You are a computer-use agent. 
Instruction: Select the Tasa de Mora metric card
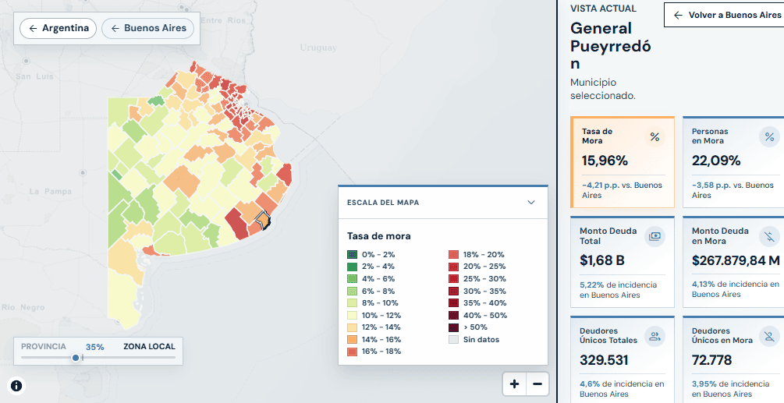pos(623,162)
